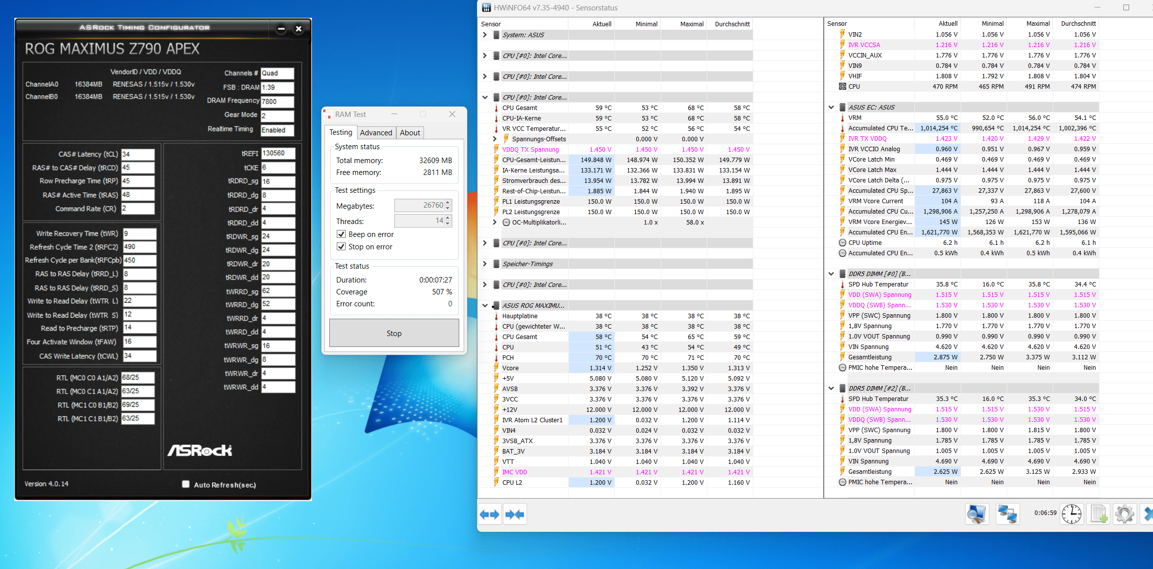The width and height of the screenshot is (1153, 569).
Task: Expand the Speicher-Timings group
Action: (485, 264)
